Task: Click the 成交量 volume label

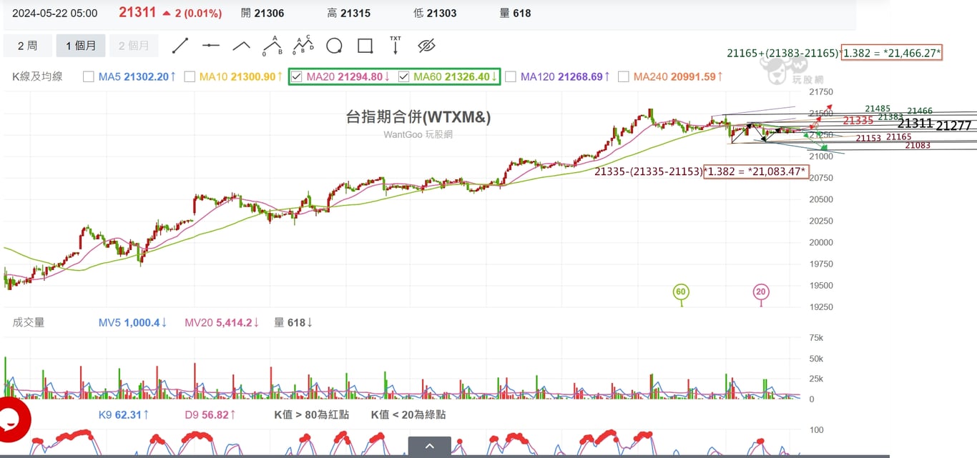Action: 29,322
